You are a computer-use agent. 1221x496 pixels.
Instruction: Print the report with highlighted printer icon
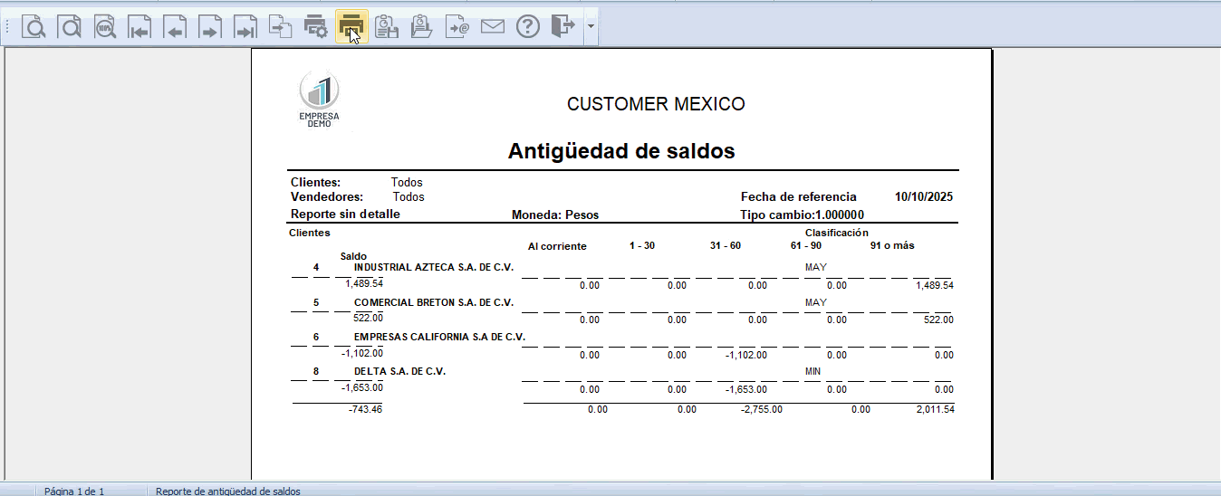(x=351, y=27)
